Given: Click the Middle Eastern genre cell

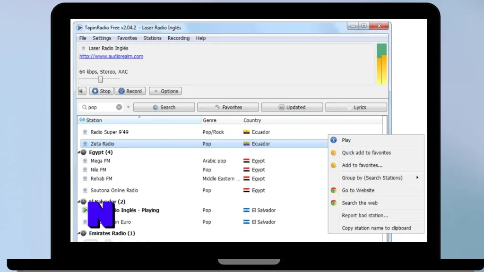Looking at the screenshot, I should [x=221, y=178].
